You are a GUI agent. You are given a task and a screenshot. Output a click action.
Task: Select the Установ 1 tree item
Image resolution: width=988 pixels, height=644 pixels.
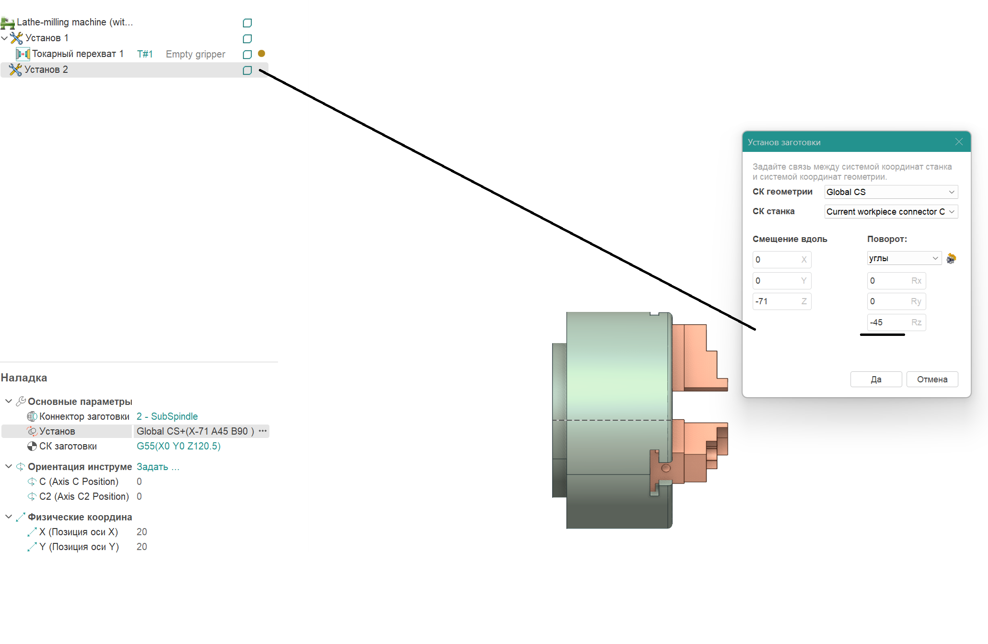coord(46,38)
